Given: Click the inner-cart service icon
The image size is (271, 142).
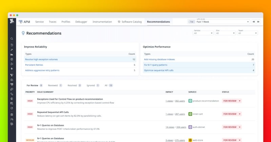Looking at the screenshot, I should click(190, 114).
